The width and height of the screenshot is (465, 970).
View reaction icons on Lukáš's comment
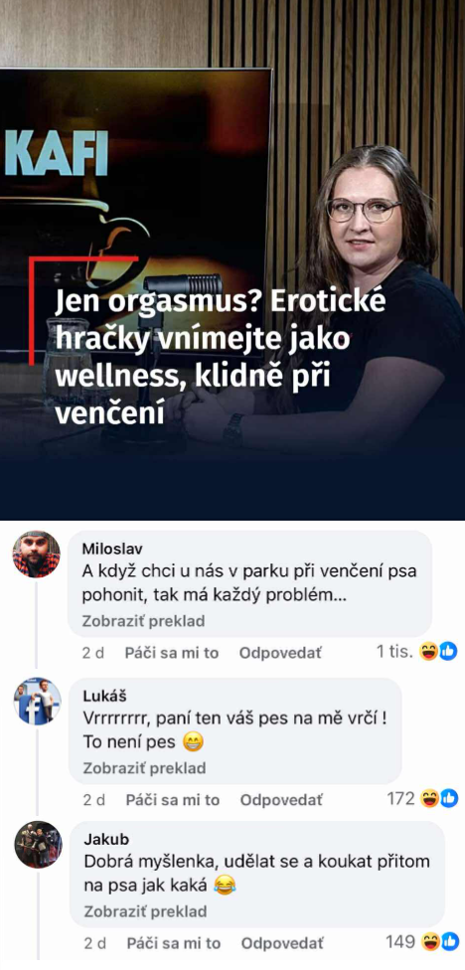tap(439, 799)
